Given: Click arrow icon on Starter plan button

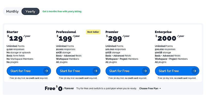Looking at the screenshot, I should (46, 71).
